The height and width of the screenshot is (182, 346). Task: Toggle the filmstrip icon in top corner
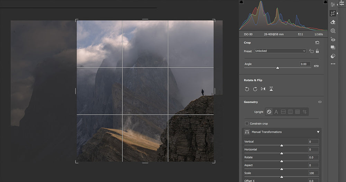coord(342,3)
